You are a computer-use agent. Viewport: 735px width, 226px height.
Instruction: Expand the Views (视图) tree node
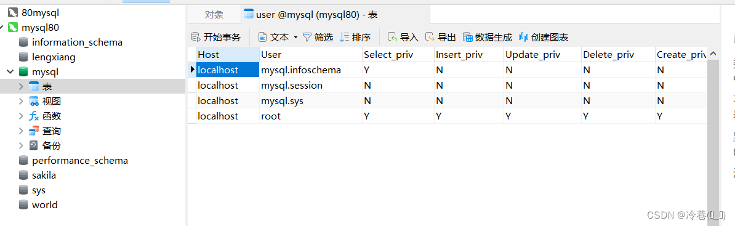pos(21,101)
